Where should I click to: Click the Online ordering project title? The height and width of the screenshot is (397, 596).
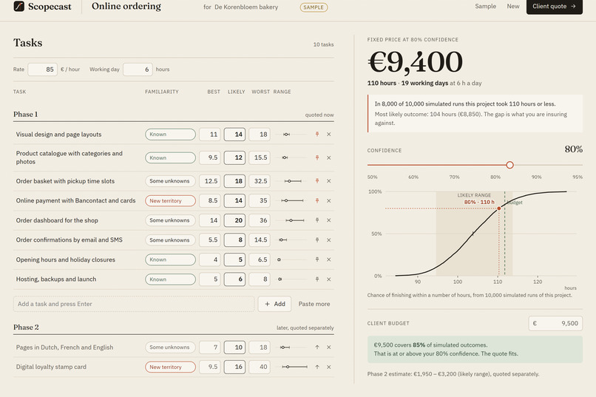(126, 6)
